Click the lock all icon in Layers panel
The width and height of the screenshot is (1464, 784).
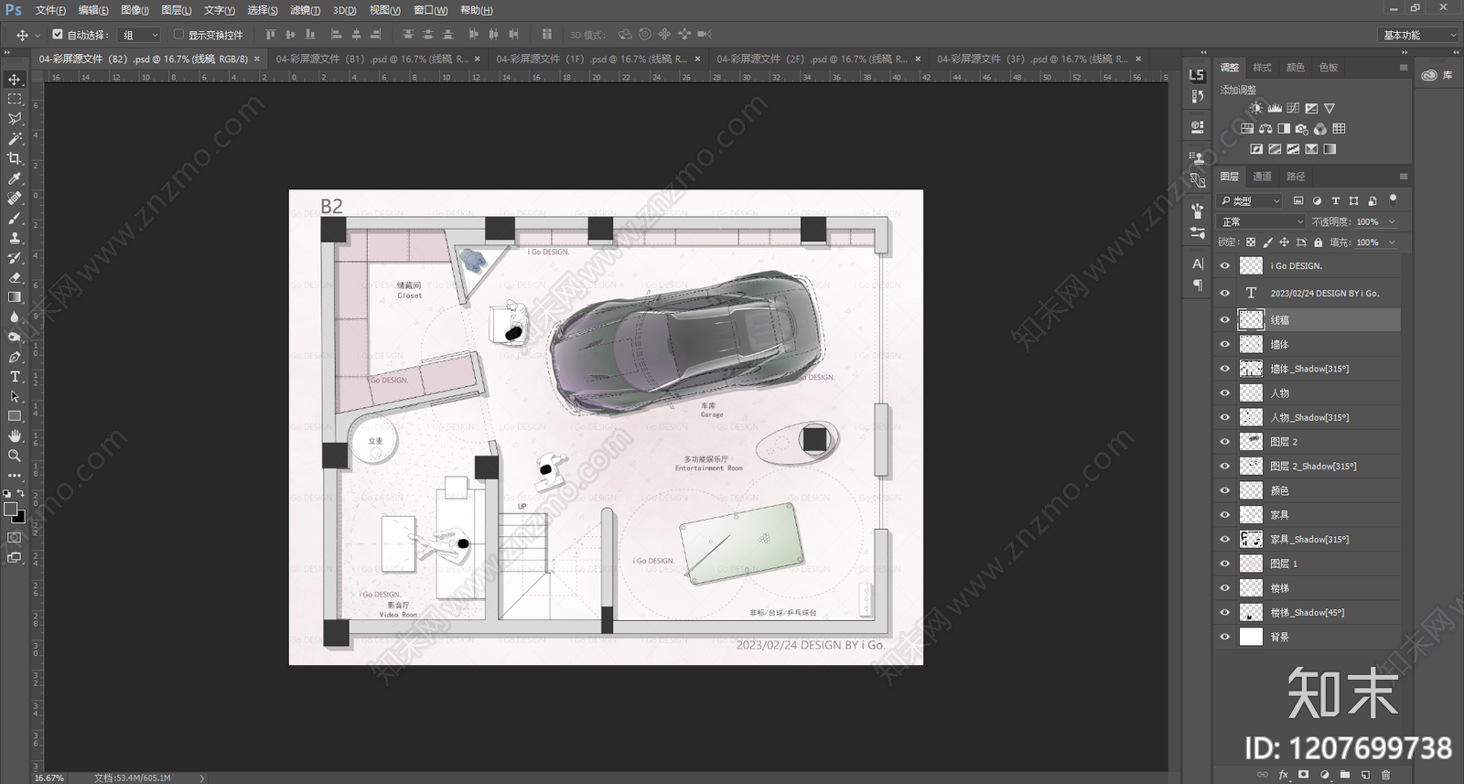tap(1318, 242)
